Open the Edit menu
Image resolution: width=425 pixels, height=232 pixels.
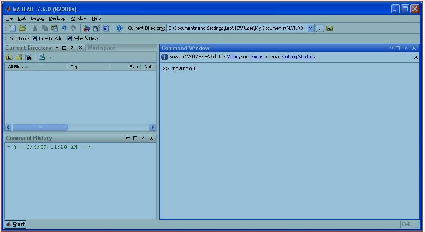pyautogui.click(x=22, y=19)
